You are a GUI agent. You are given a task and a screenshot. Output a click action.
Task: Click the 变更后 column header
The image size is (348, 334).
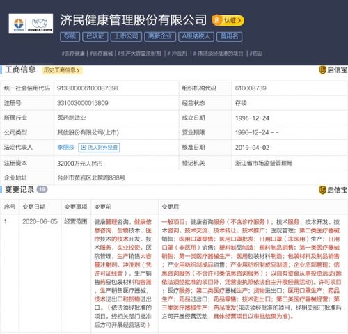point(171,207)
